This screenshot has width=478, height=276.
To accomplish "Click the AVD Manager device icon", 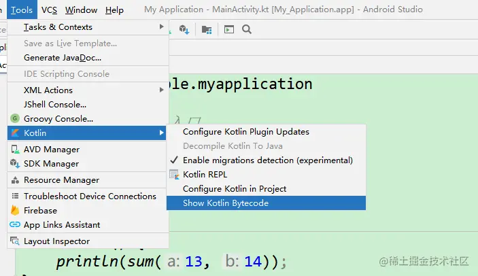I will pos(15,150).
